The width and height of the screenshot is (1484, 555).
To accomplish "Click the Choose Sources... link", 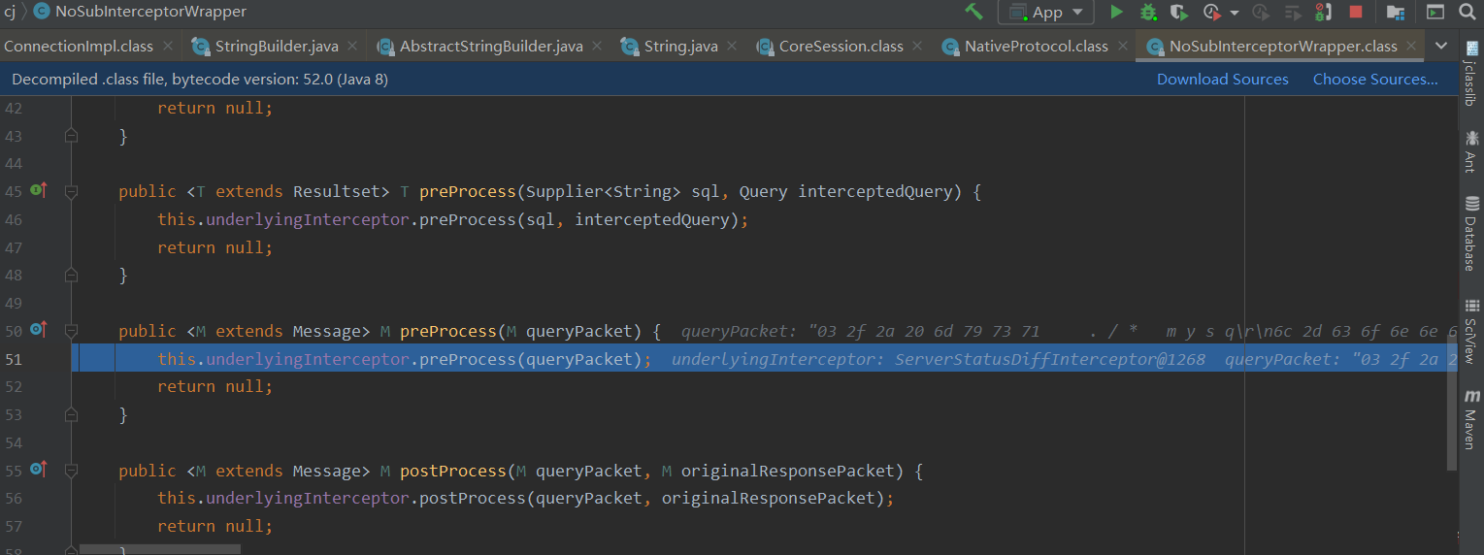I will (1375, 80).
